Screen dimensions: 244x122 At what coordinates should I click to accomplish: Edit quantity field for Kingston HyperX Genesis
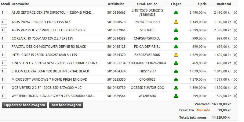[x=4, y=63]
